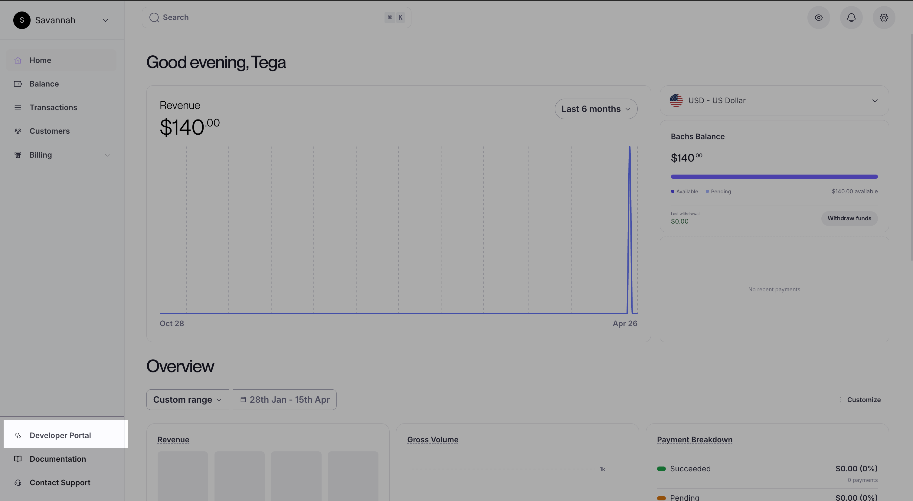The height and width of the screenshot is (501, 913).
Task: Click the 'Oct 28' axis label
Action: (172, 323)
